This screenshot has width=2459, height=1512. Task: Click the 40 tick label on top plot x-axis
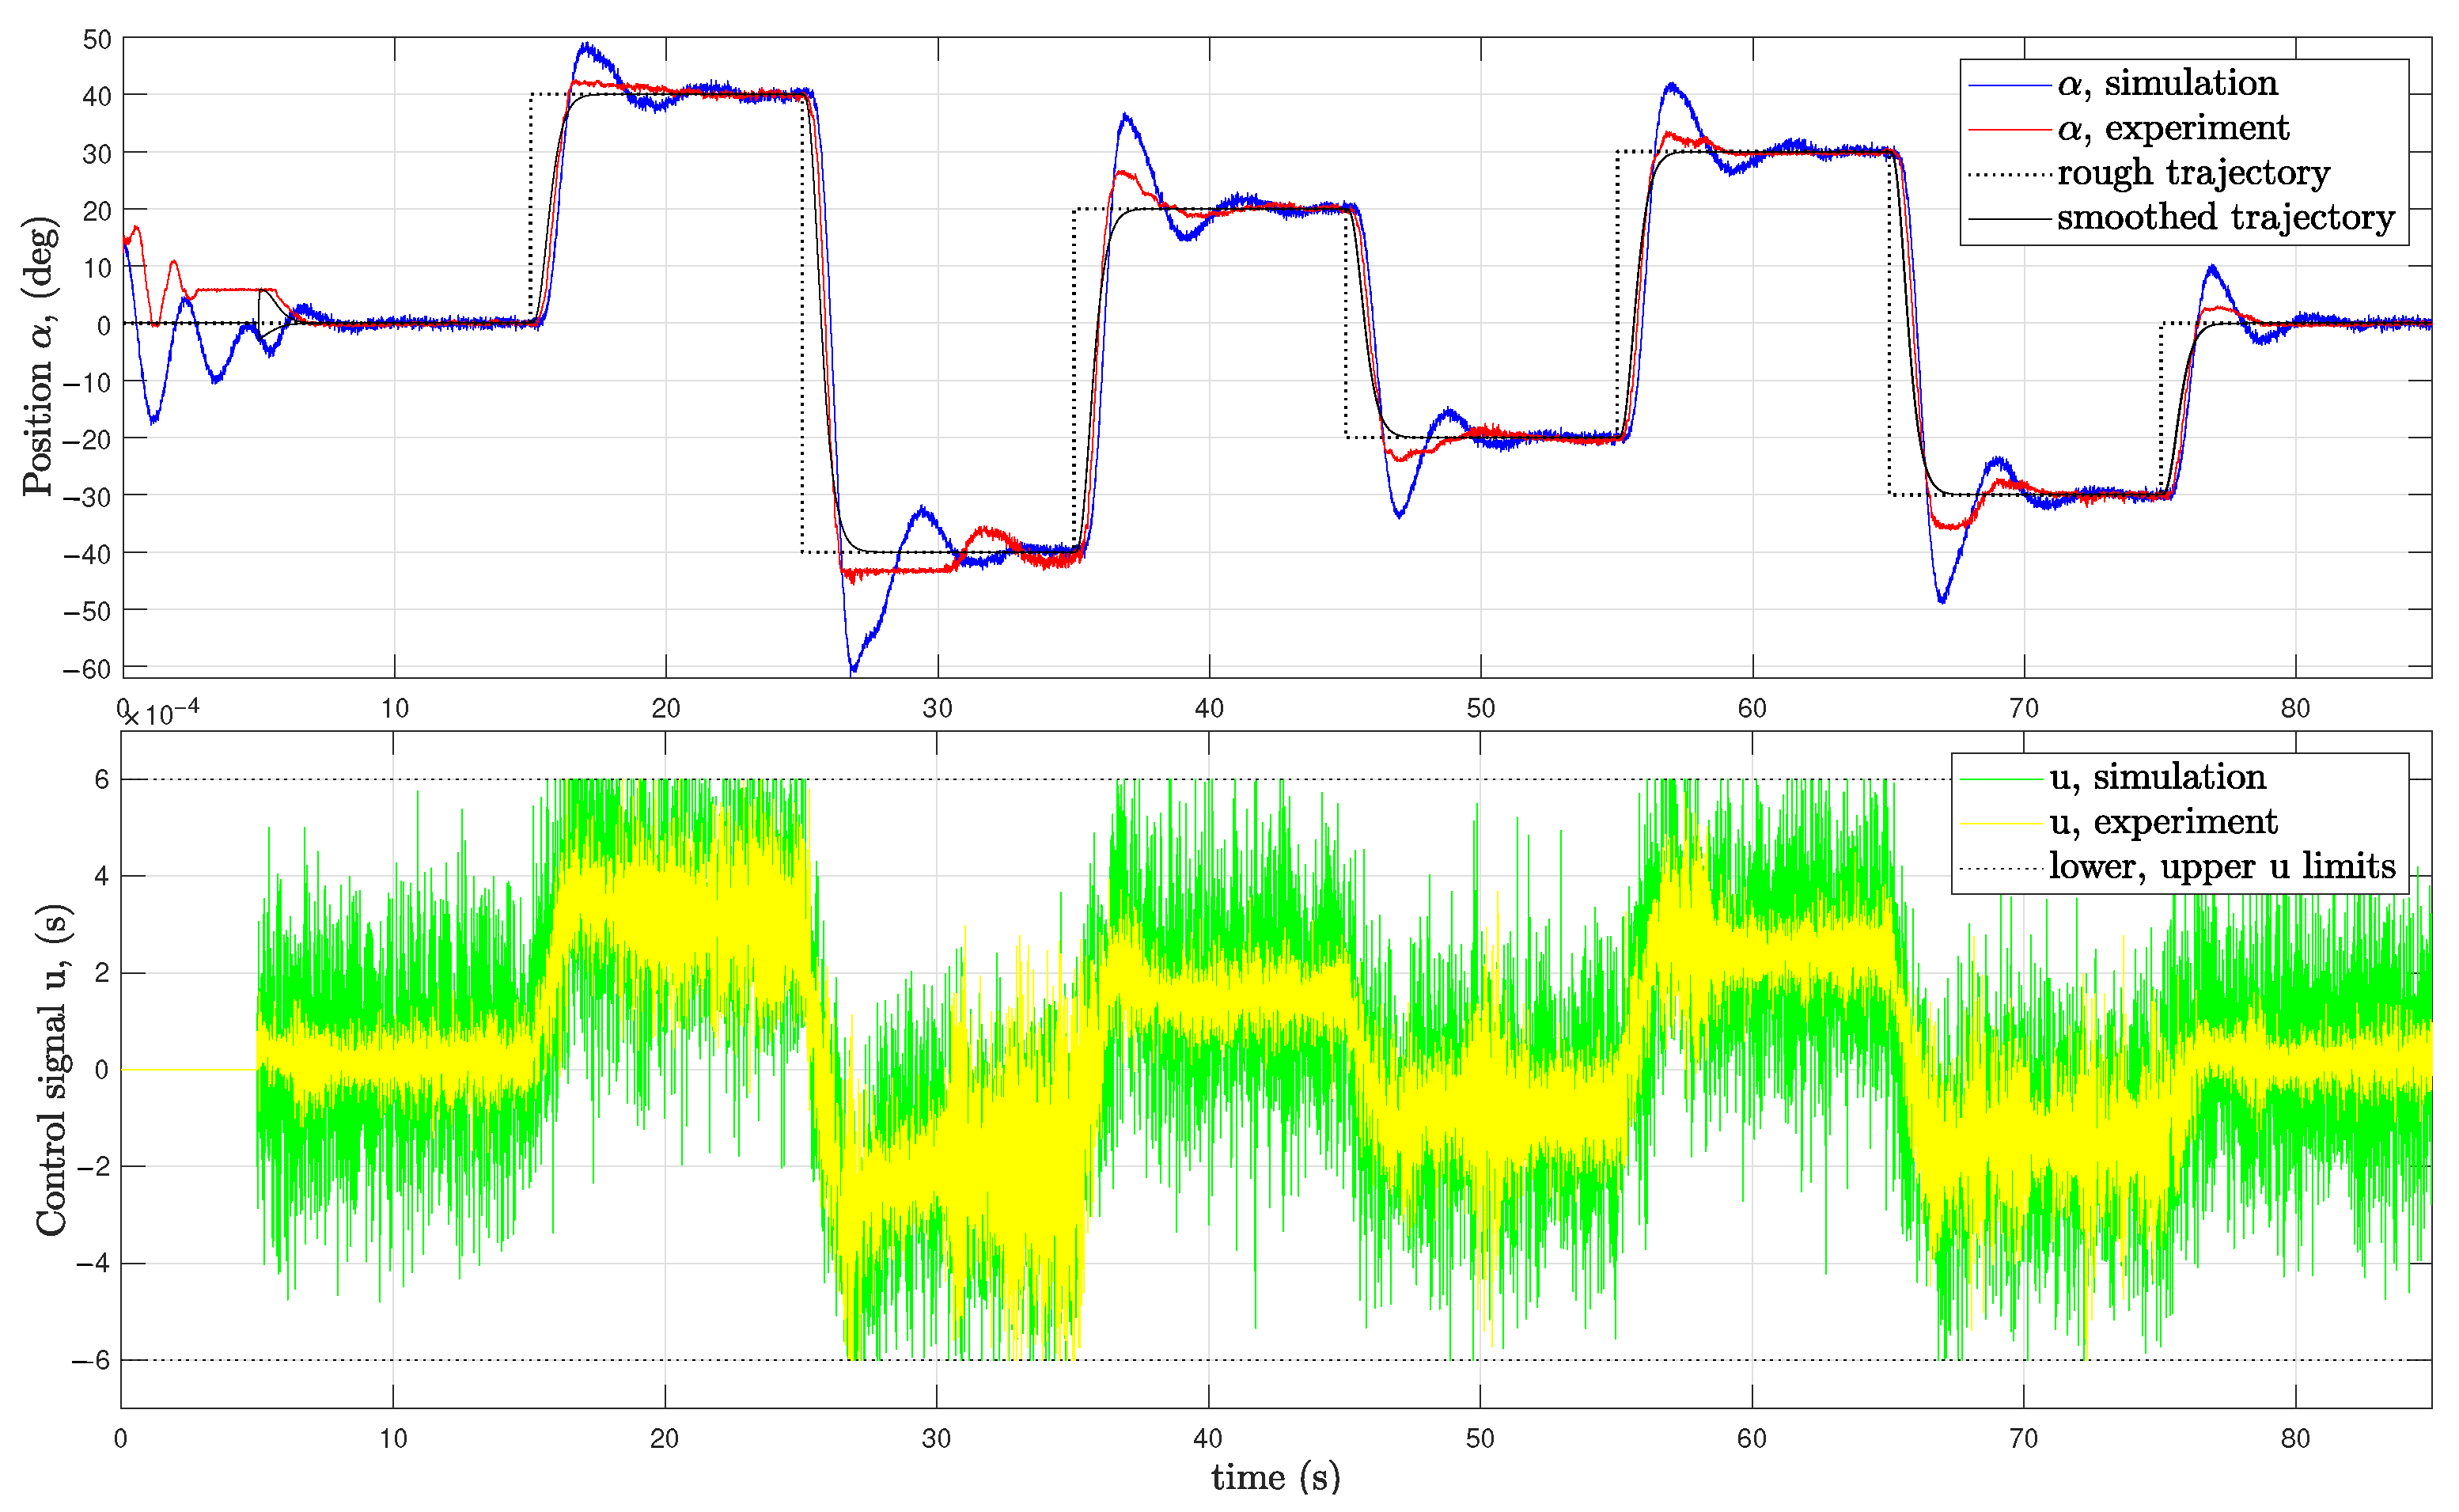point(1209,709)
